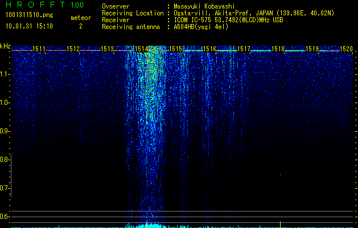Click the 0.6 kHz axis label
The image size is (358, 228).
pos(5,217)
